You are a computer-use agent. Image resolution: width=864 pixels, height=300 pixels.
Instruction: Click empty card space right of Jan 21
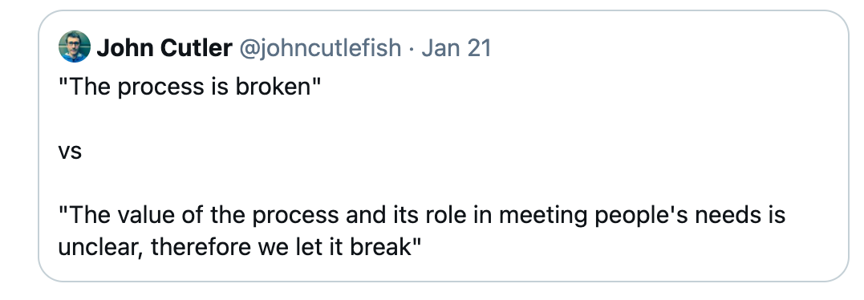point(661,48)
